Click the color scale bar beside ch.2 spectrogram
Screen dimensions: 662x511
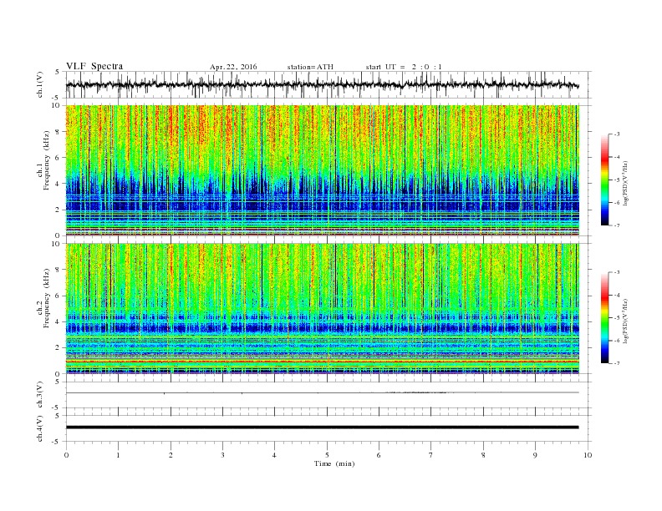604,318
